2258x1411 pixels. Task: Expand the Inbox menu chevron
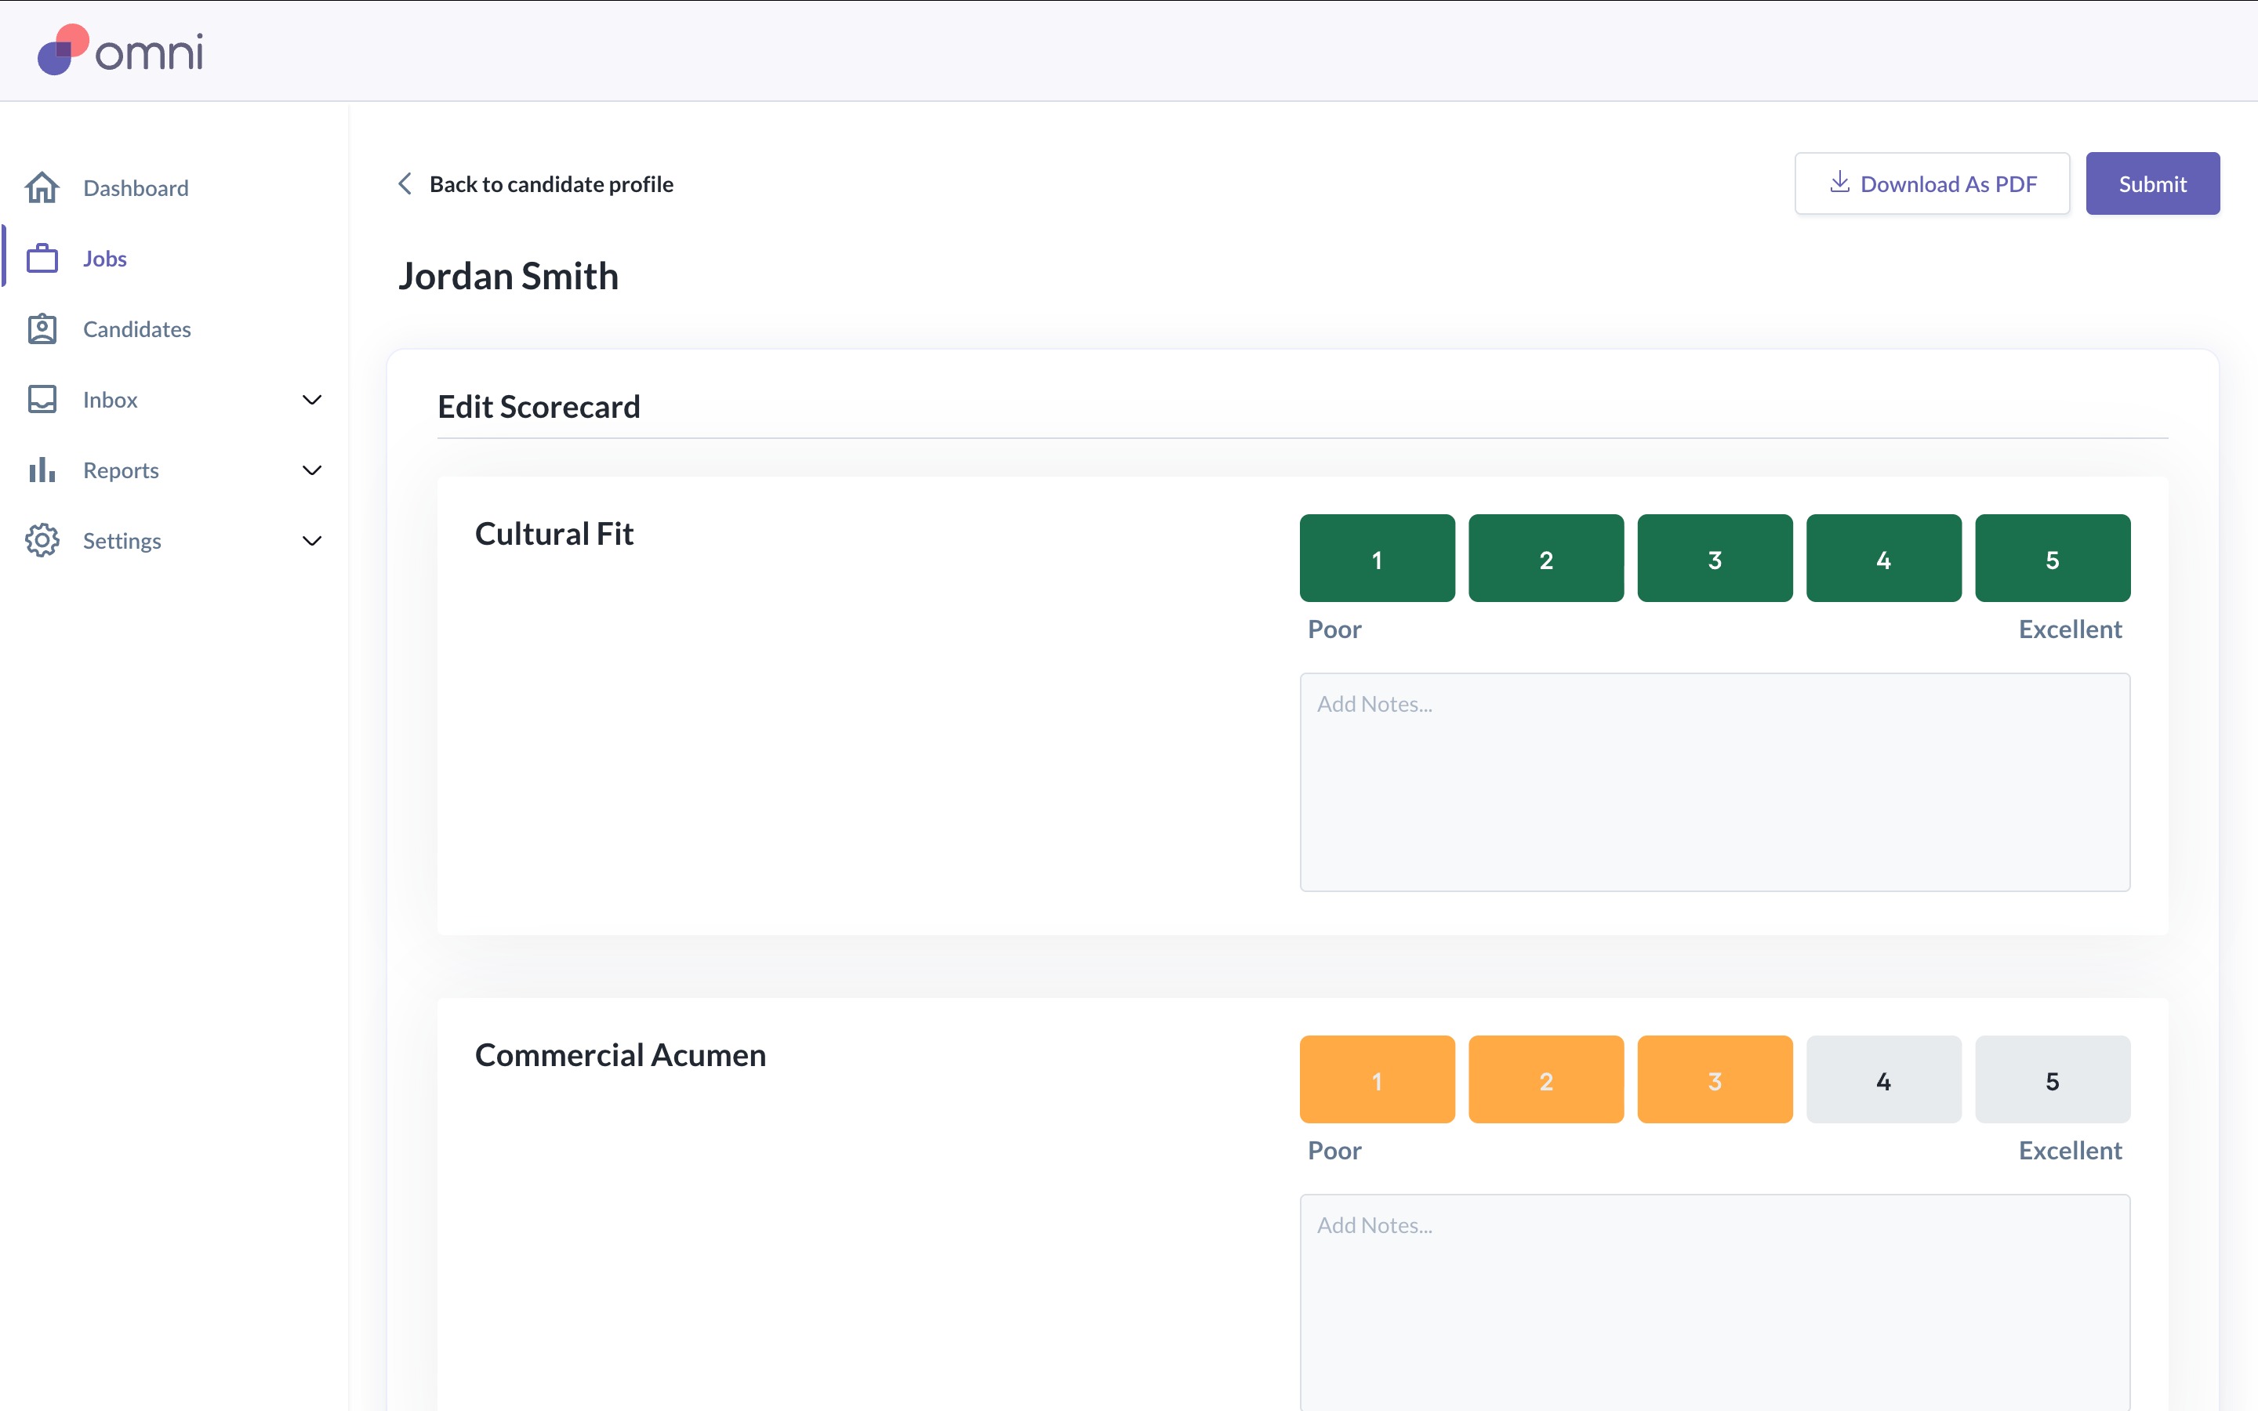[311, 400]
